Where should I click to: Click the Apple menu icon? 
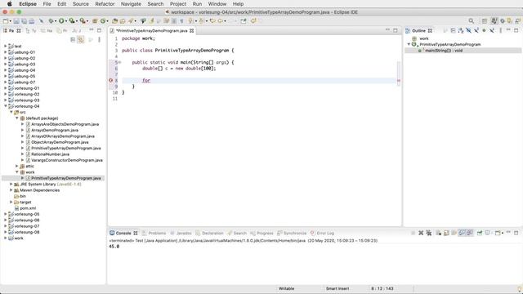10,4
